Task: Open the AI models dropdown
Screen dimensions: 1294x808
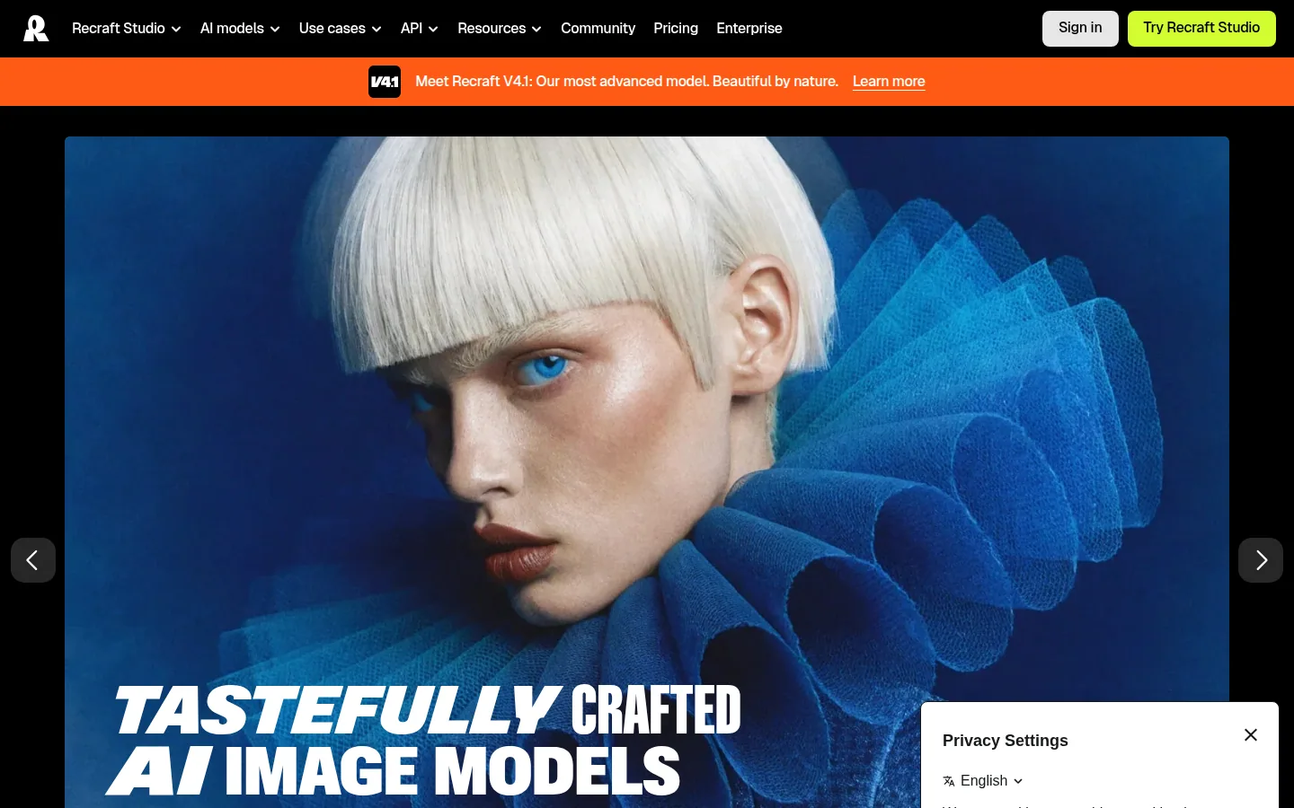Action: tap(240, 29)
